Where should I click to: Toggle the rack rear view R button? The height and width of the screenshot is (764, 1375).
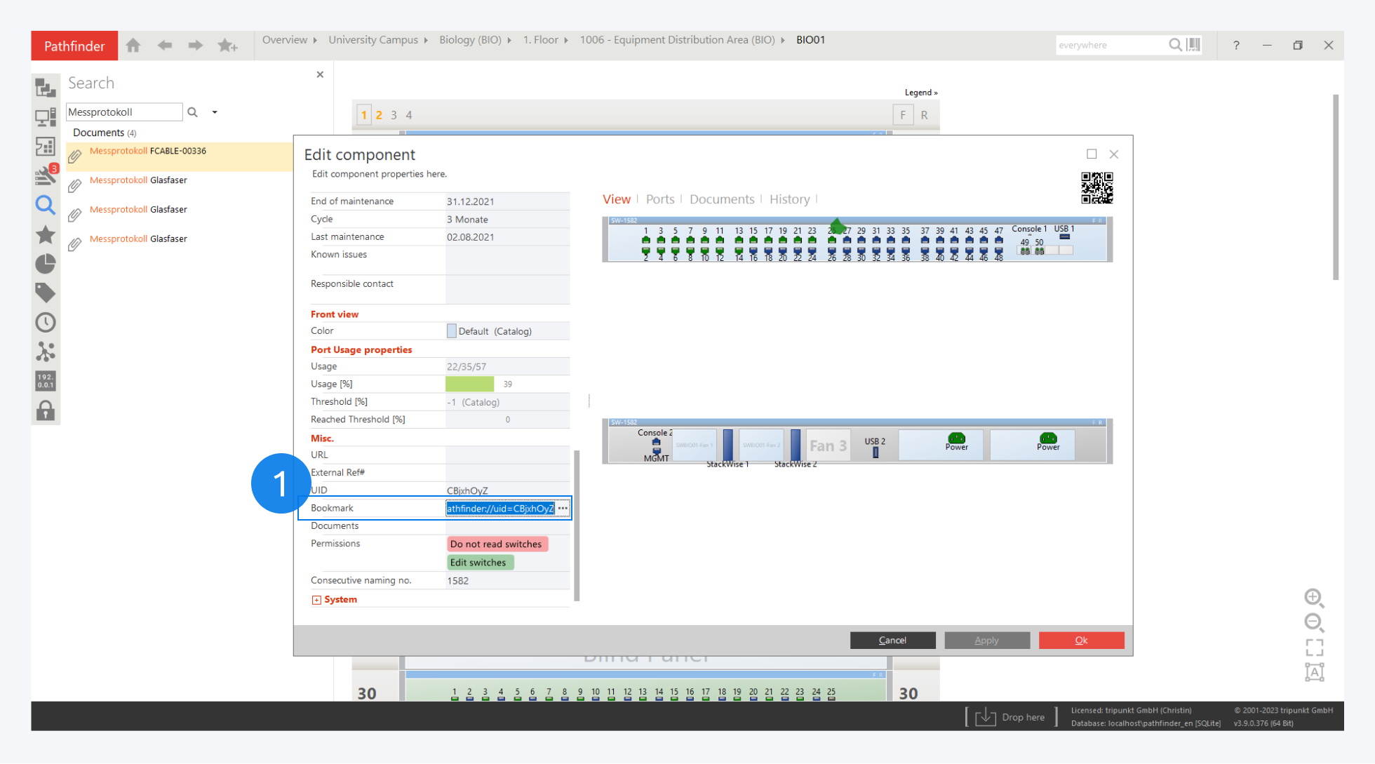tap(925, 115)
